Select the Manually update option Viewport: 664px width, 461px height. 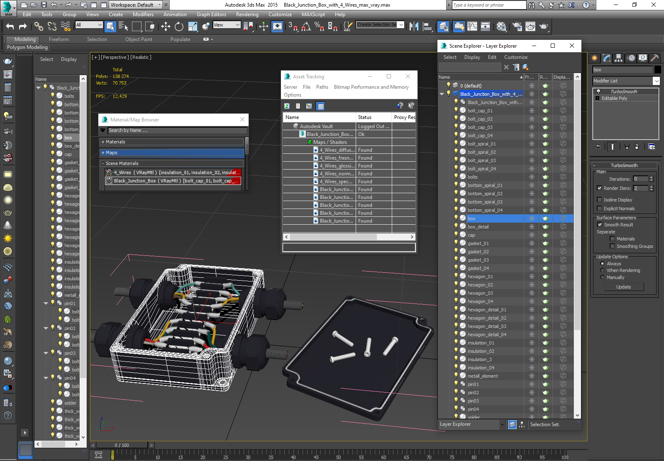603,277
